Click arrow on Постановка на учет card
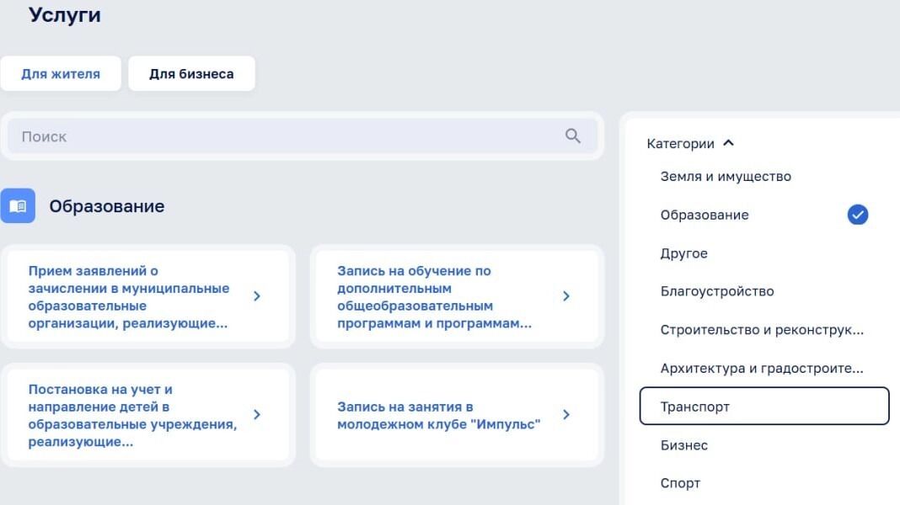 click(257, 415)
